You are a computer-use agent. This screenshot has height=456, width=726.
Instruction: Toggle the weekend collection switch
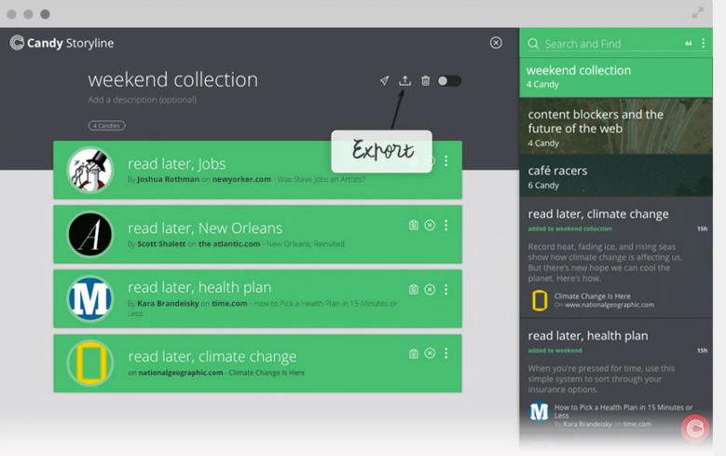(449, 80)
